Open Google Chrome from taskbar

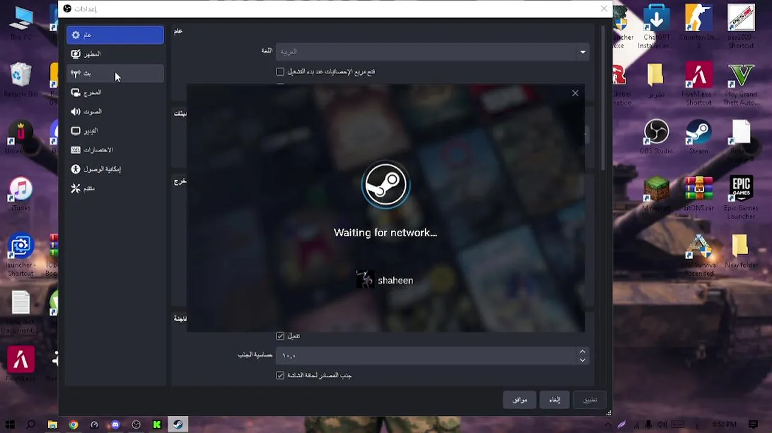73,425
